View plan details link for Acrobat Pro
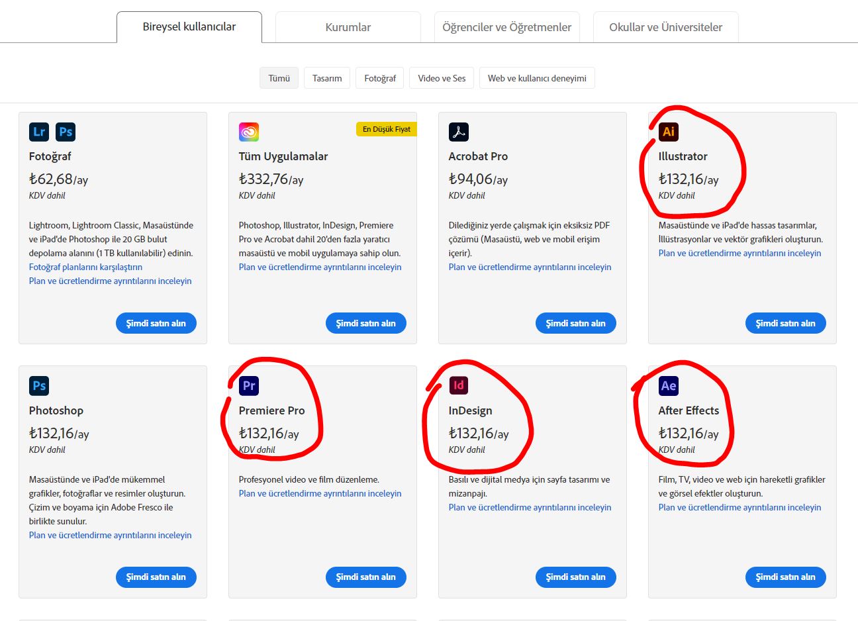This screenshot has height=621, width=858. pos(530,267)
